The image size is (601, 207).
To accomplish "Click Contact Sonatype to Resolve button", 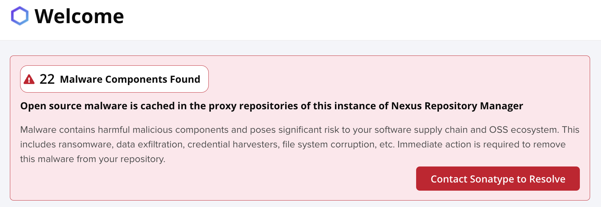I will pyautogui.click(x=498, y=178).
